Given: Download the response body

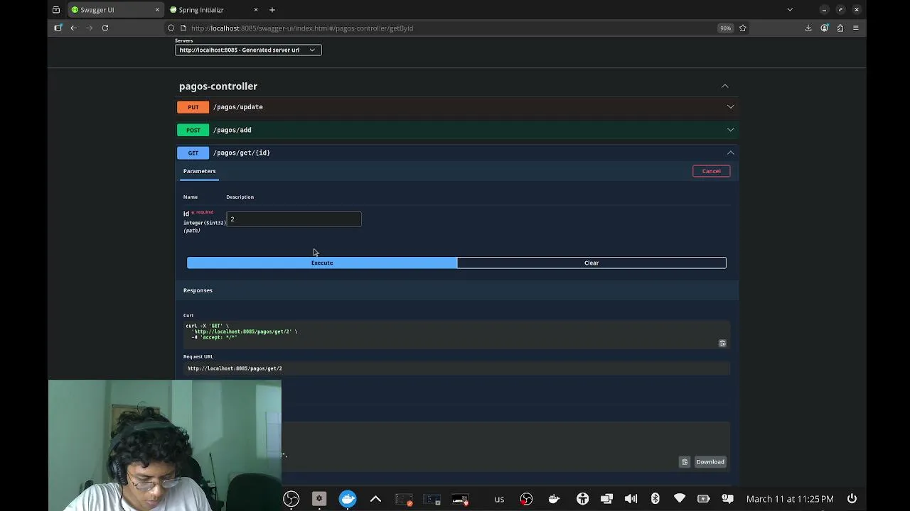Looking at the screenshot, I should pyautogui.click(x=710, y=462).
